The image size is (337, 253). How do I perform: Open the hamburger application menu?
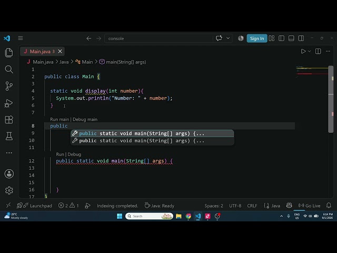(x=21, y=38)
